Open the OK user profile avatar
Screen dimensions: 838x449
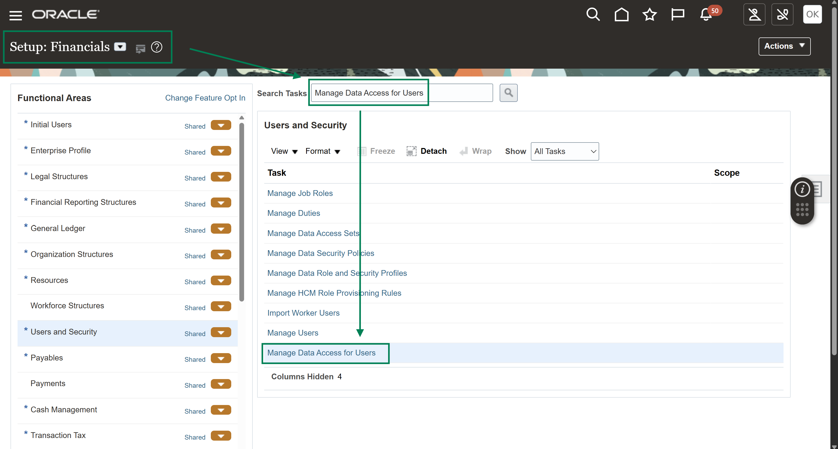pyautogui.click(x=812, y=14)
